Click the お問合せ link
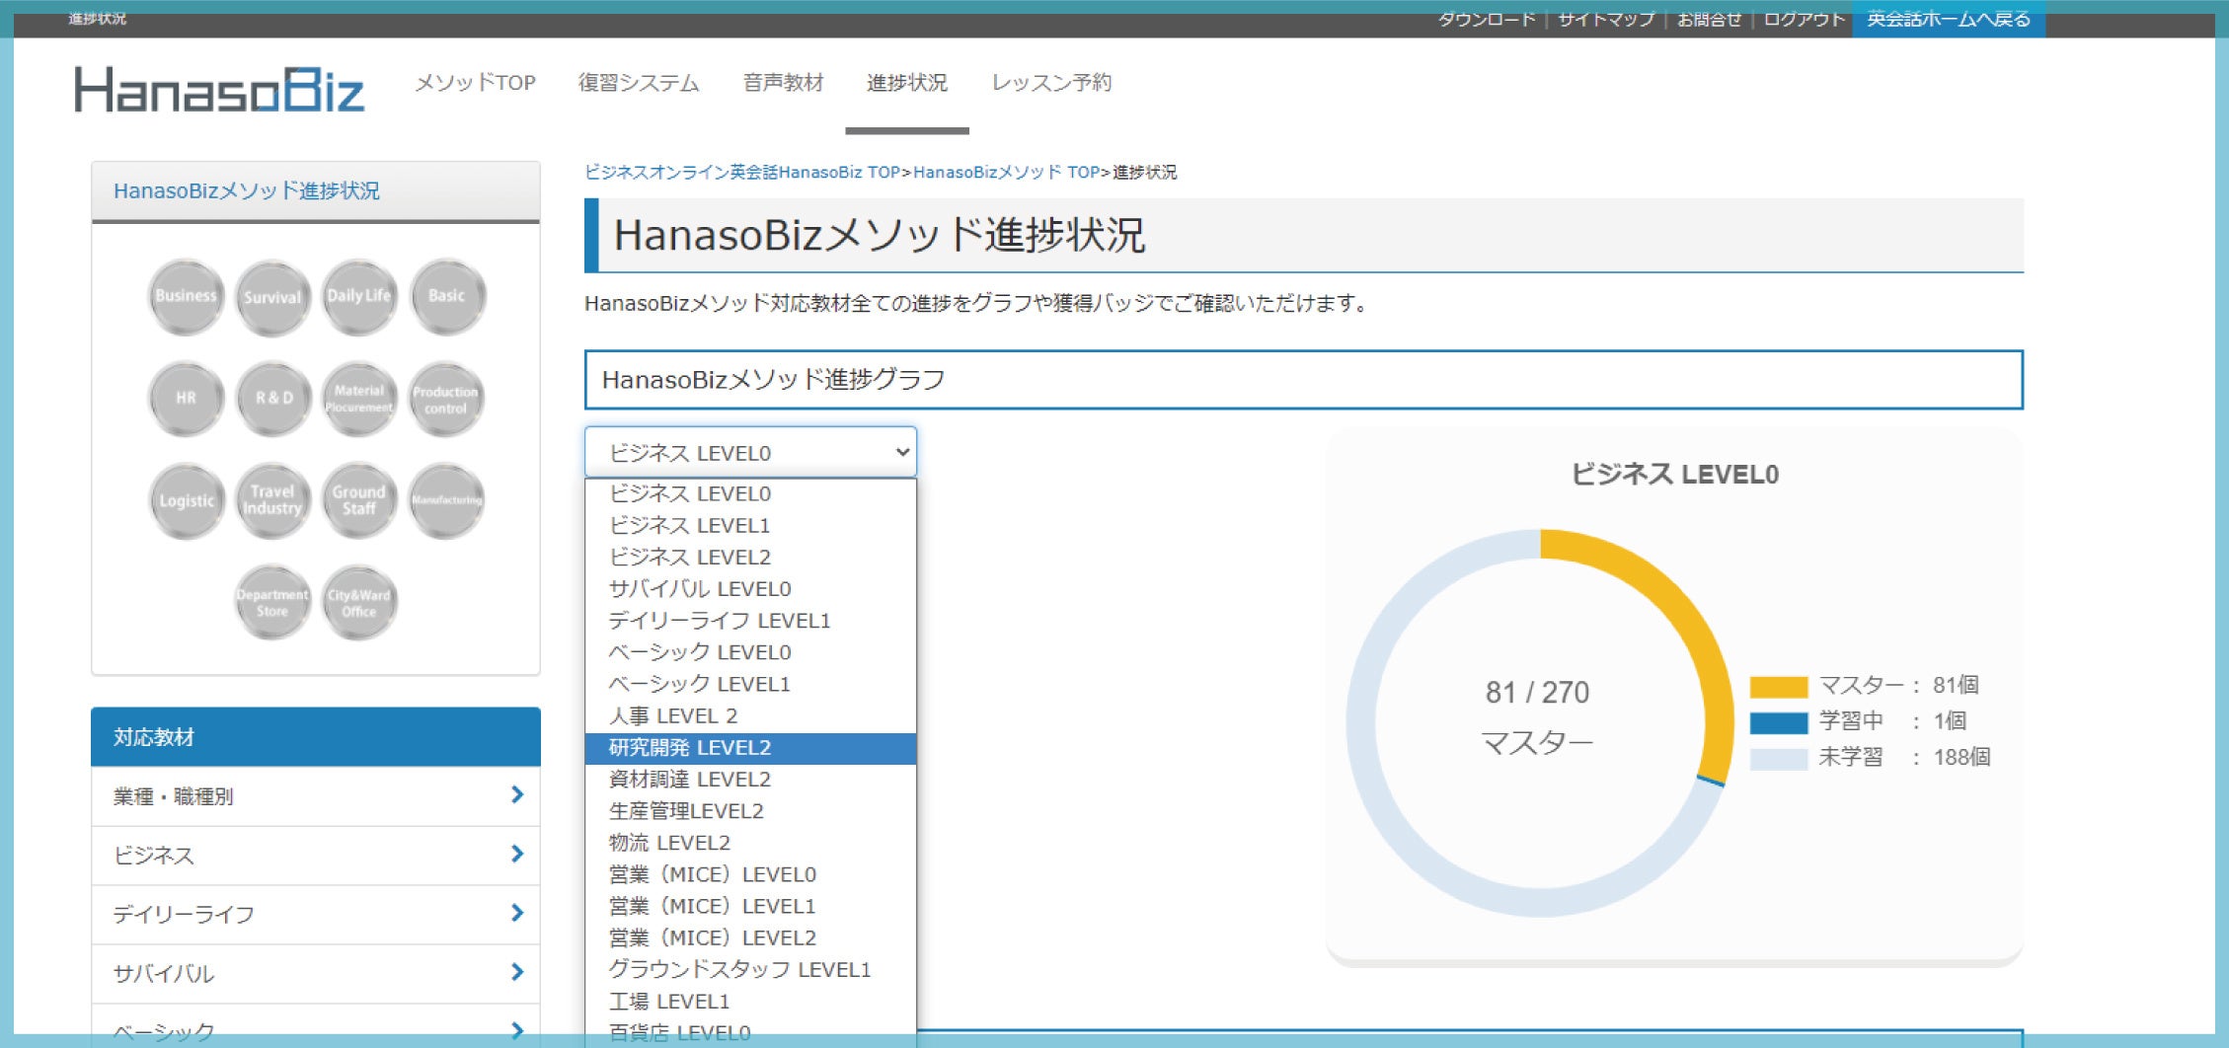Viewport: 2229px width, 1048px height. coord(1709,19)
